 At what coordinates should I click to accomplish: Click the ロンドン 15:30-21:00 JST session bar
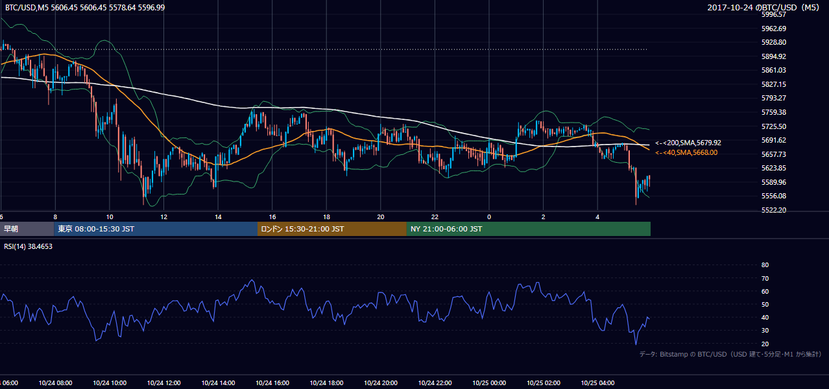pyautogui.click(x=332, y=229)
